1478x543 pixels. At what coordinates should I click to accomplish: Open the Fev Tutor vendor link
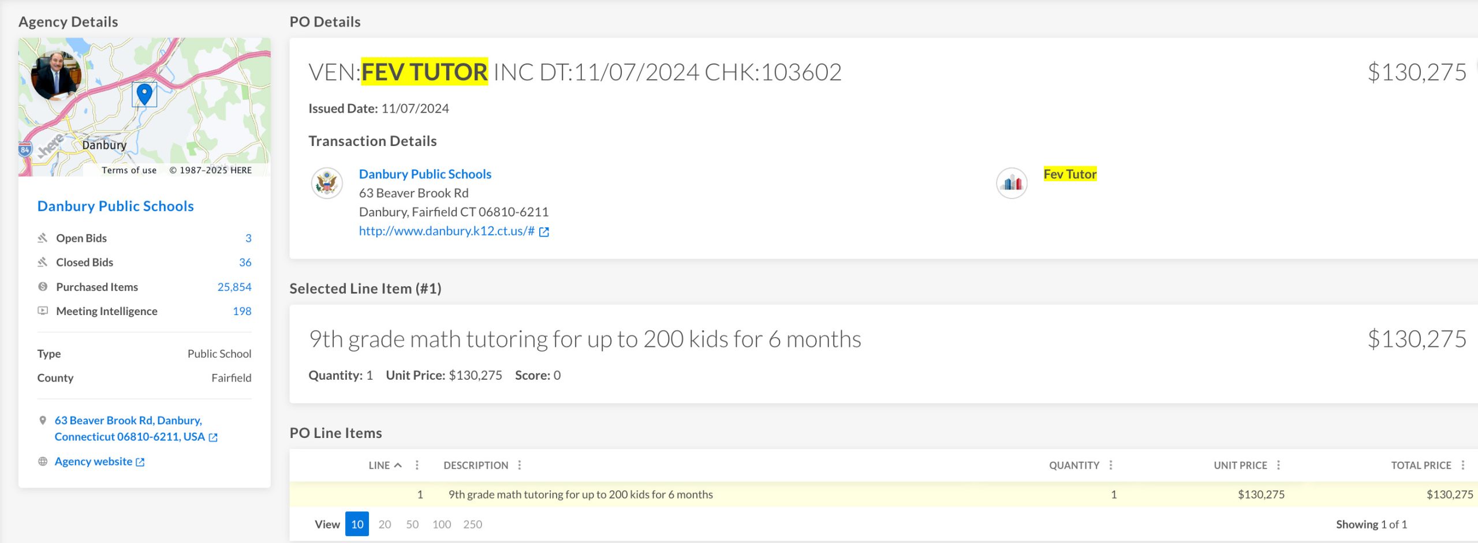pos(1069,174)
